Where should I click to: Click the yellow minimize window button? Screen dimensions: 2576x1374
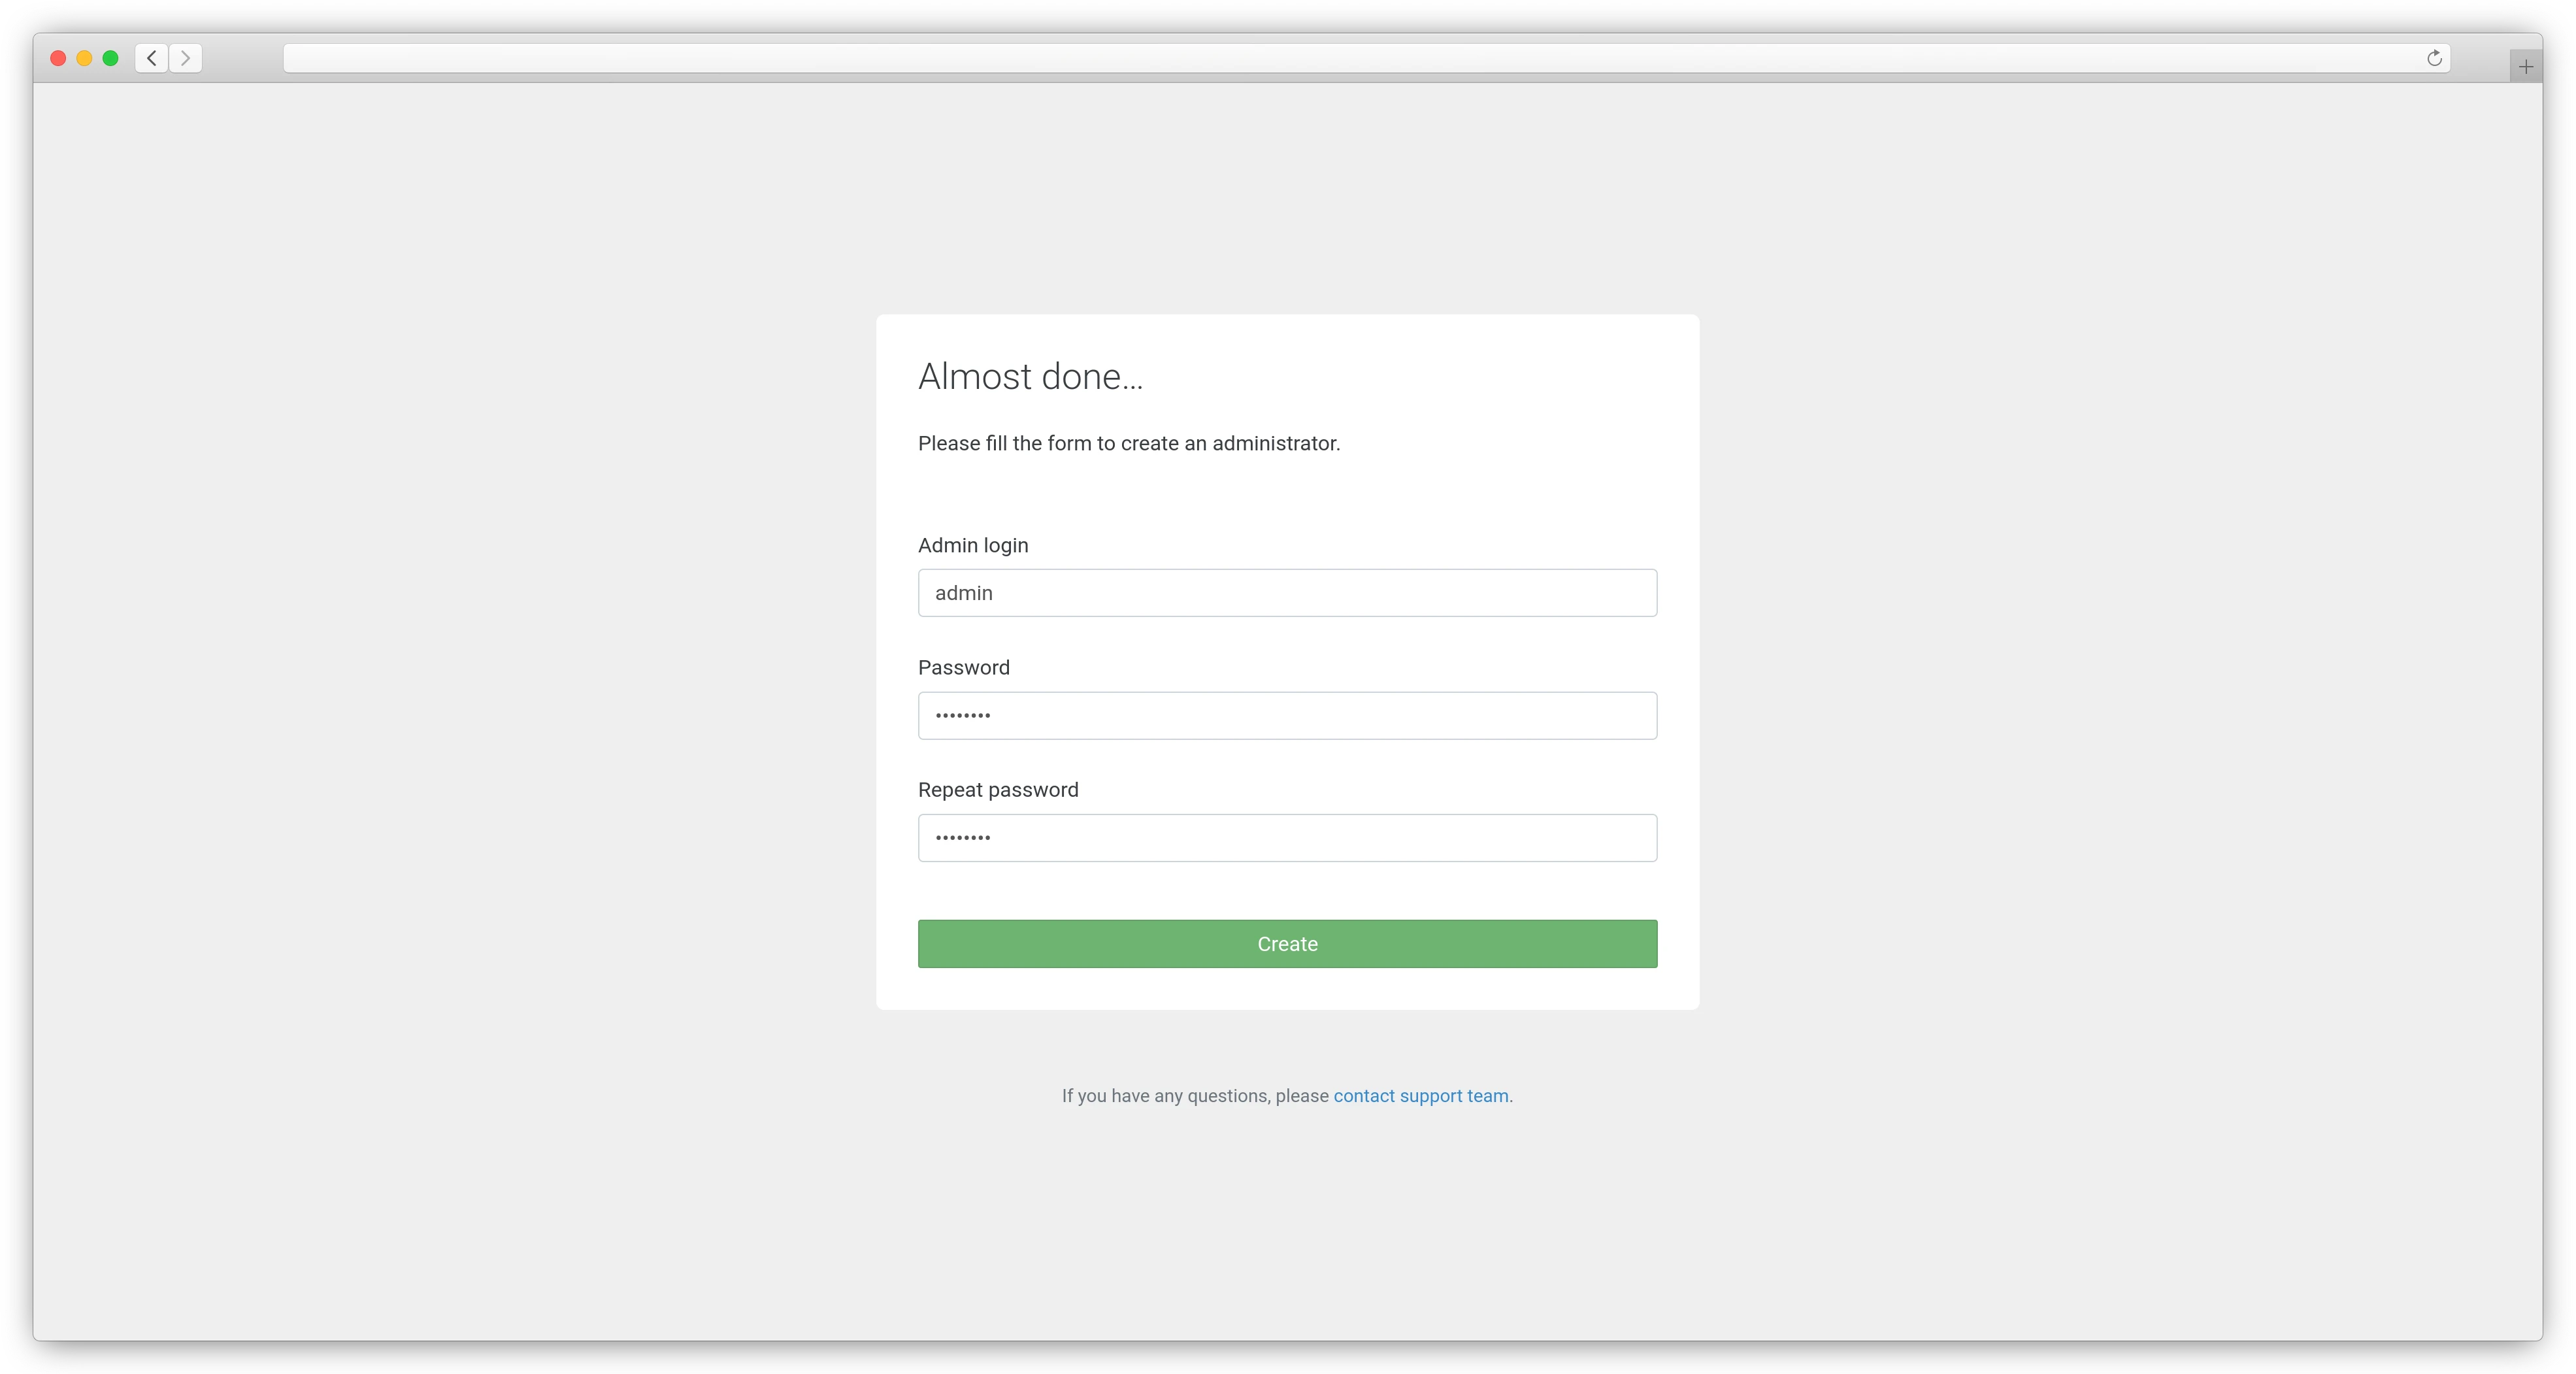[84, 58]
